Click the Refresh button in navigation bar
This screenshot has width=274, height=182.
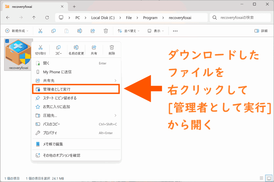(47, 18)
